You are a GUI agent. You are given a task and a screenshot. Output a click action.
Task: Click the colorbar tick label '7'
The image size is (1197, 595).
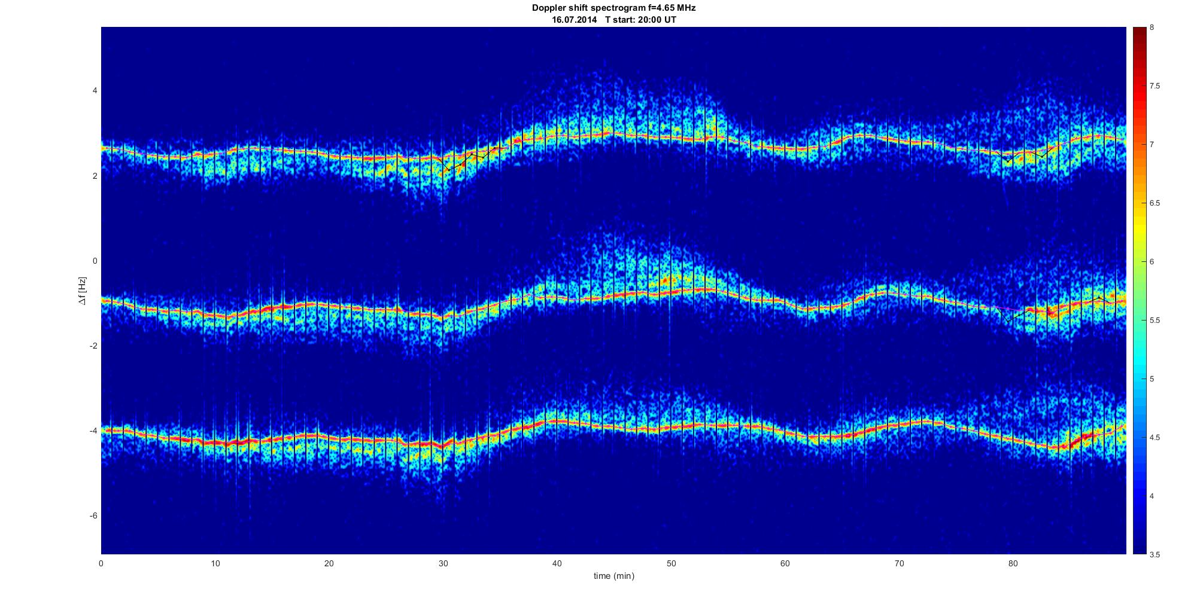(1152, 145)
